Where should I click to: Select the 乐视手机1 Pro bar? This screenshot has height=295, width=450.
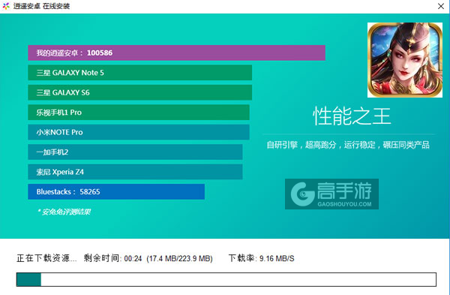pos(139,113)
